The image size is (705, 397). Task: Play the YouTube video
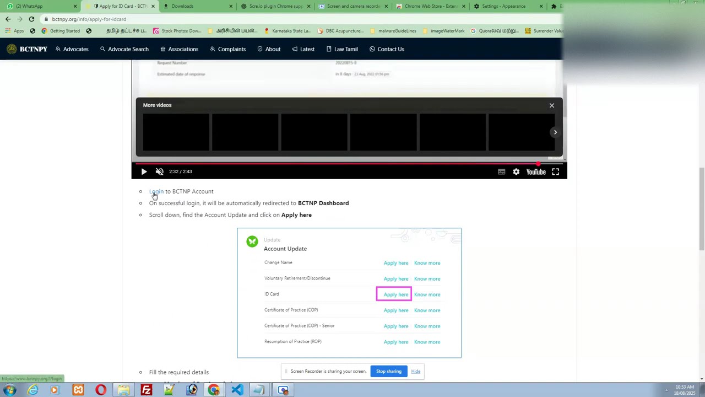144,171
